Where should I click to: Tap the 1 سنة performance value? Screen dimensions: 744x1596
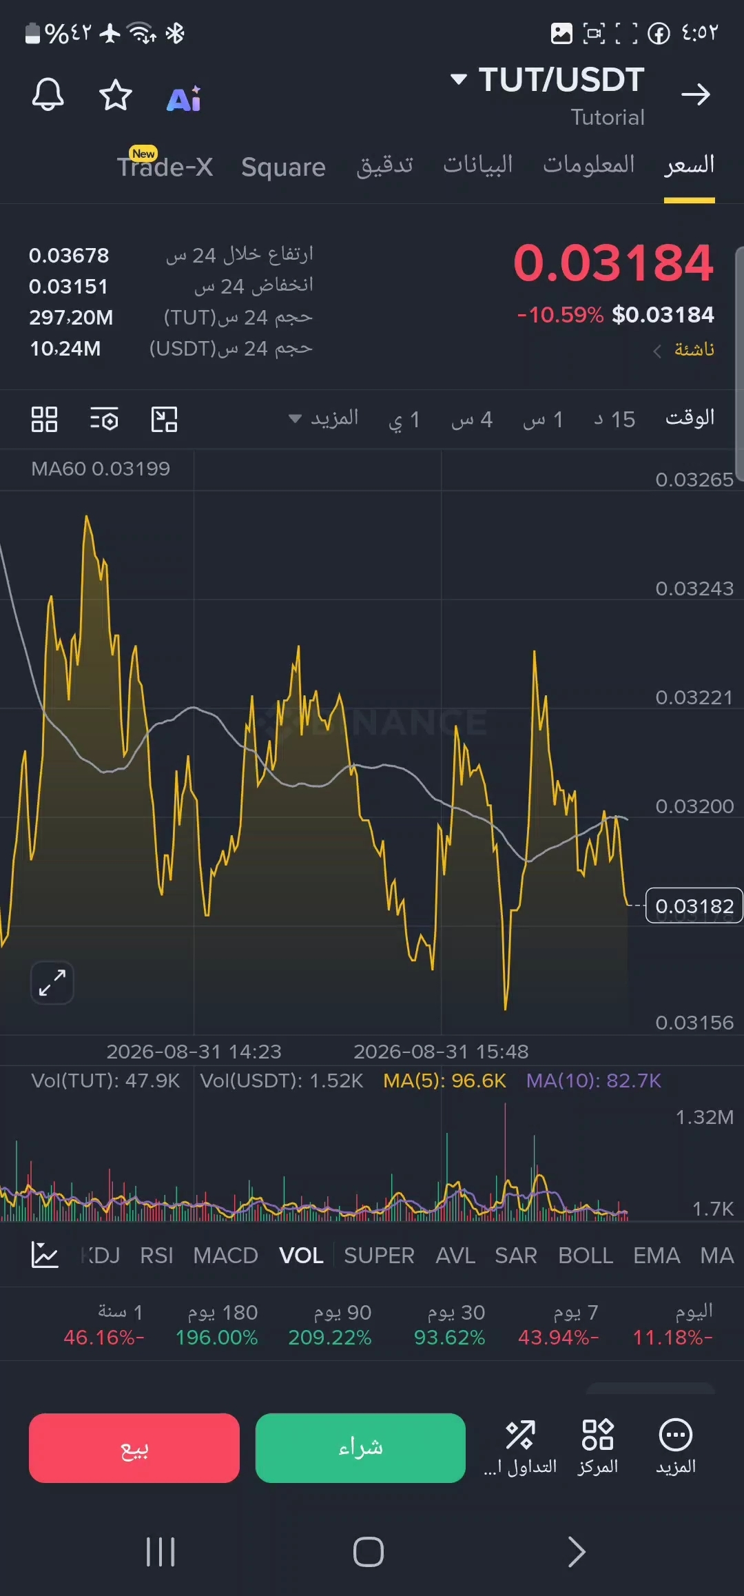pos(104,1338)
